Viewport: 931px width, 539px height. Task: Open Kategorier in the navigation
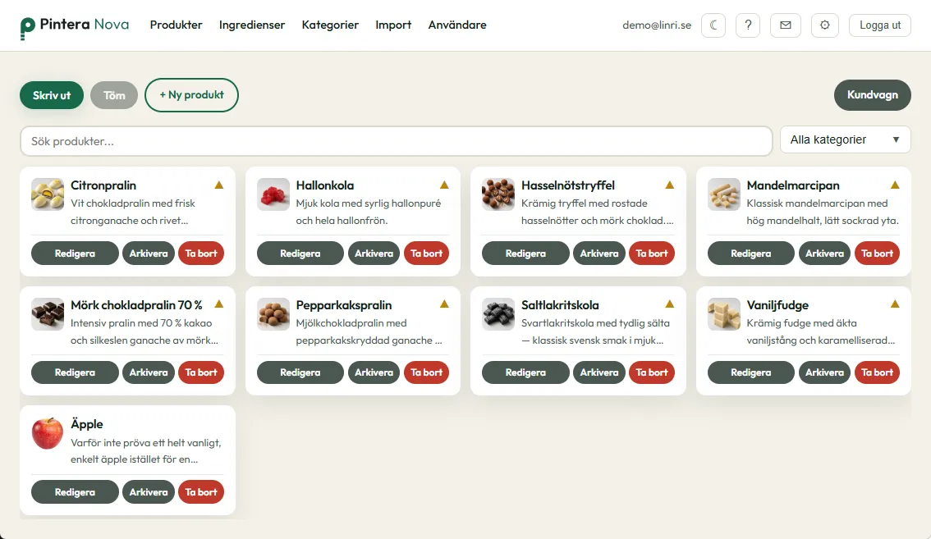pos(330,25)
